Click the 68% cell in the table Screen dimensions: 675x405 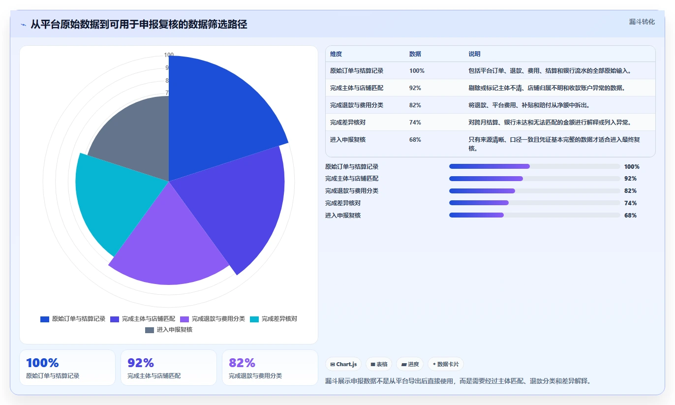pos(415,140)
